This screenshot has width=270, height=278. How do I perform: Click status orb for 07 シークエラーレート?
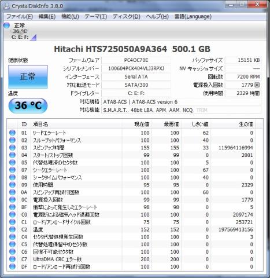(12, 170)
